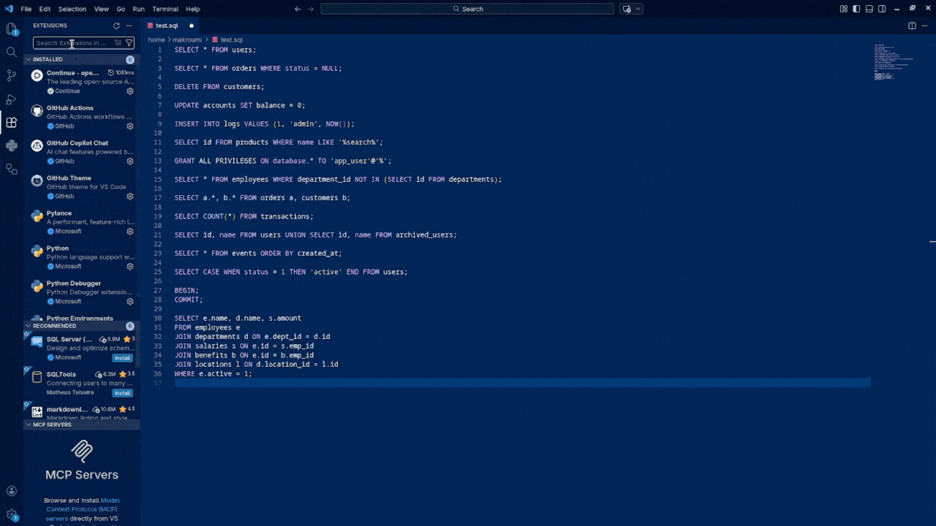Open the Run and Debug view
936x526 pixels.
[x=11, y=99]
